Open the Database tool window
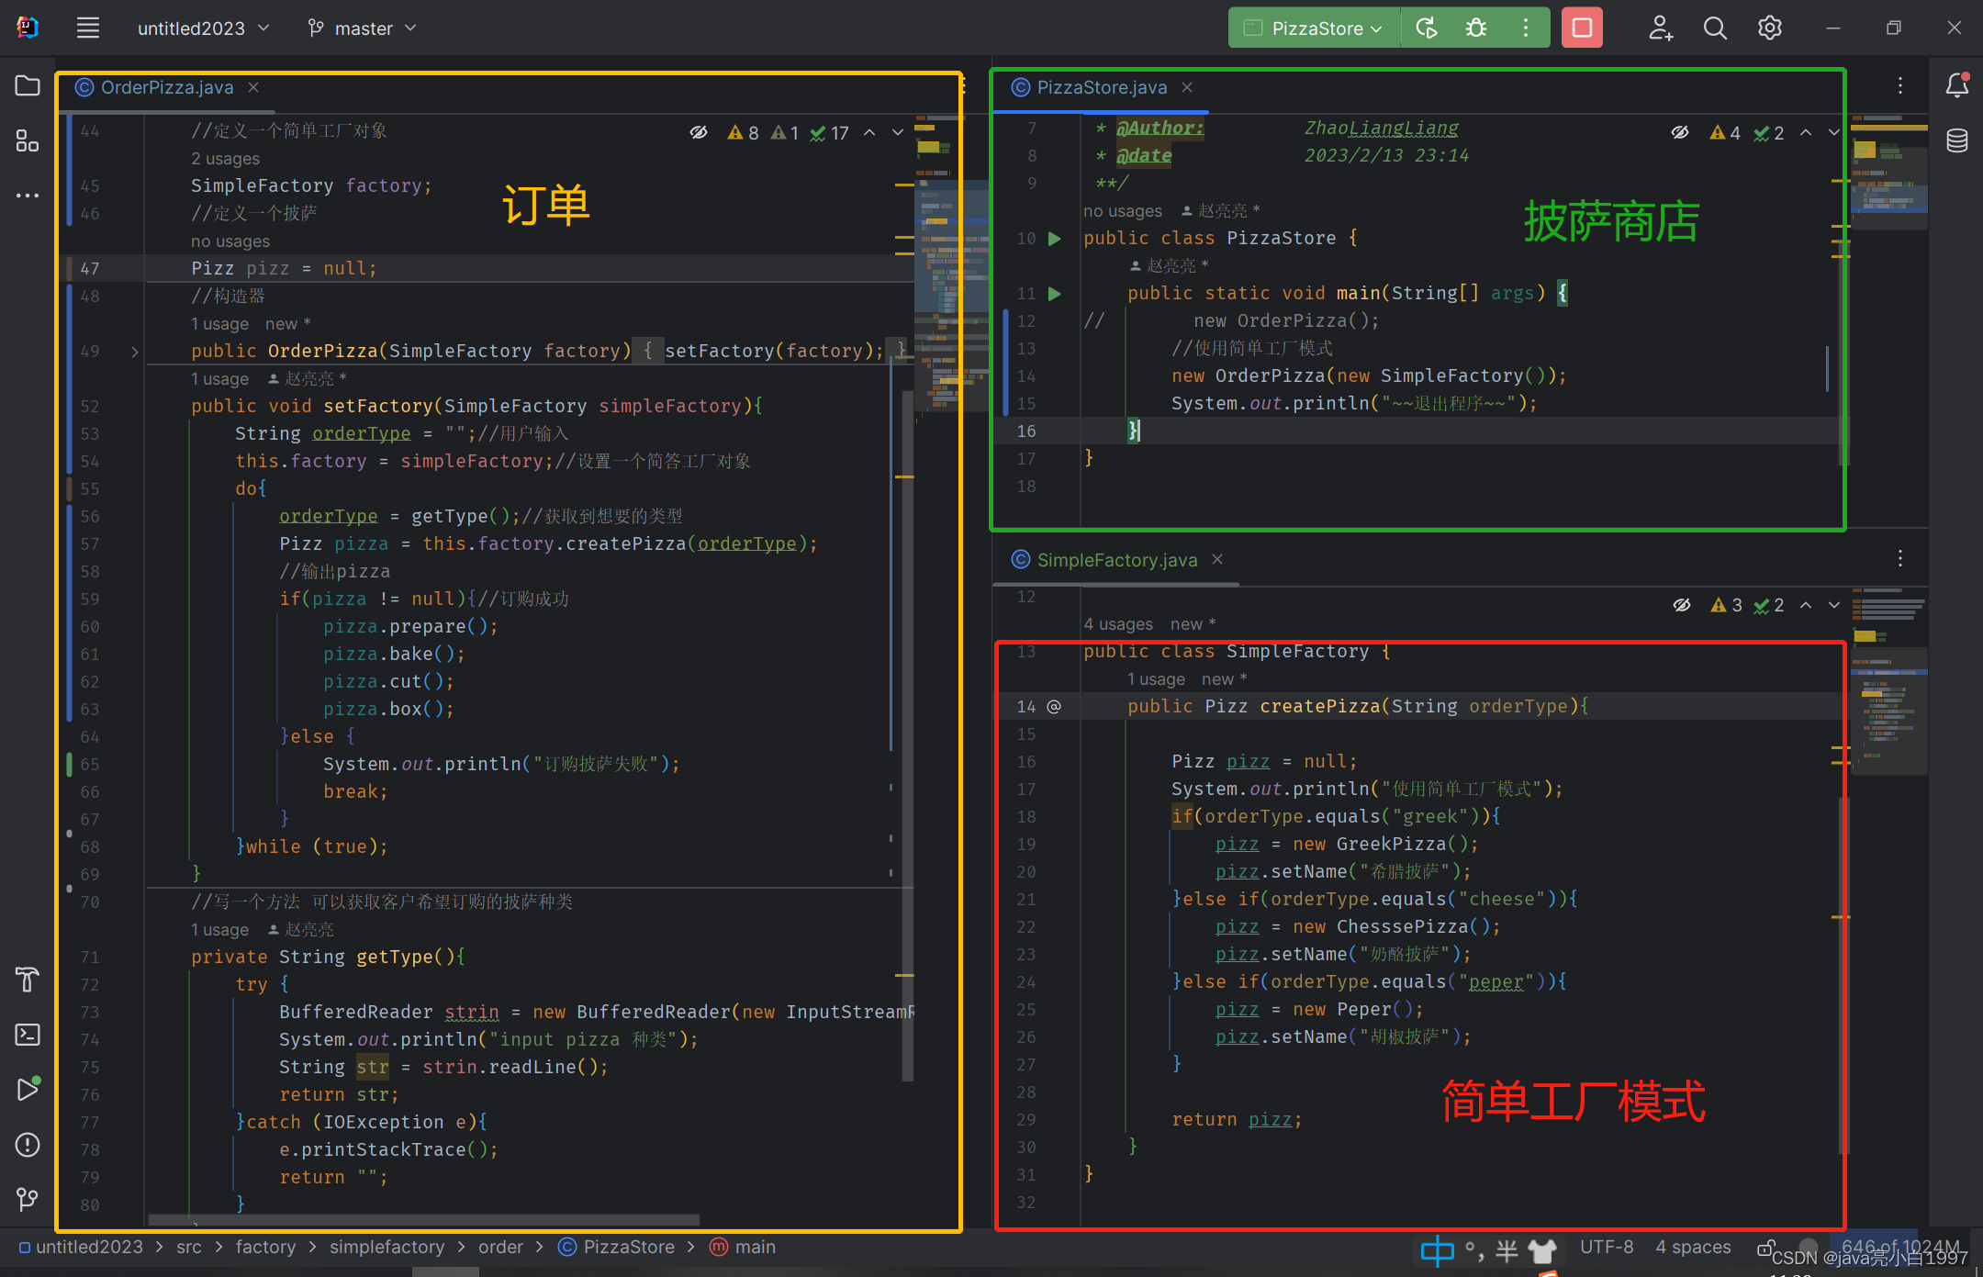This screenshot has width=1983, height=1277. tap(1957, 140)
